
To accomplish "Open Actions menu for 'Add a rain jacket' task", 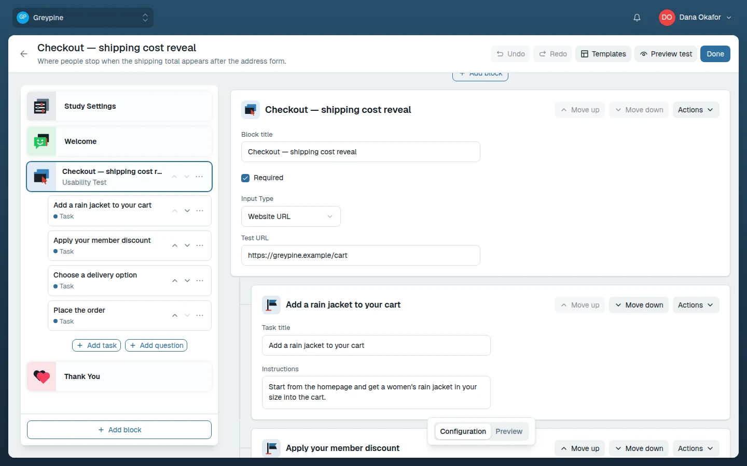I will 696,305.
